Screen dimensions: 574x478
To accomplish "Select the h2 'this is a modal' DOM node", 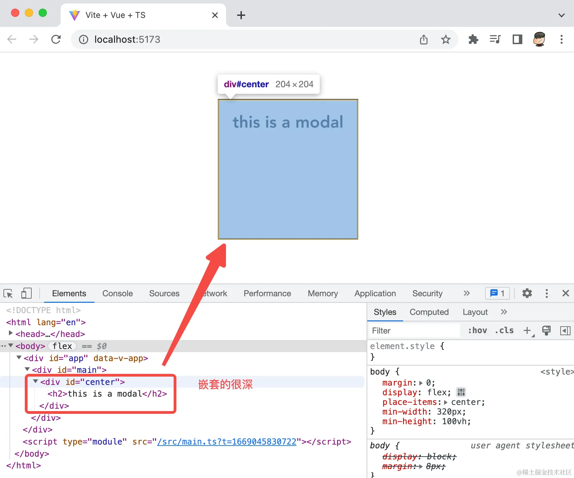I will pyautogui.click(x=107, y=394).
